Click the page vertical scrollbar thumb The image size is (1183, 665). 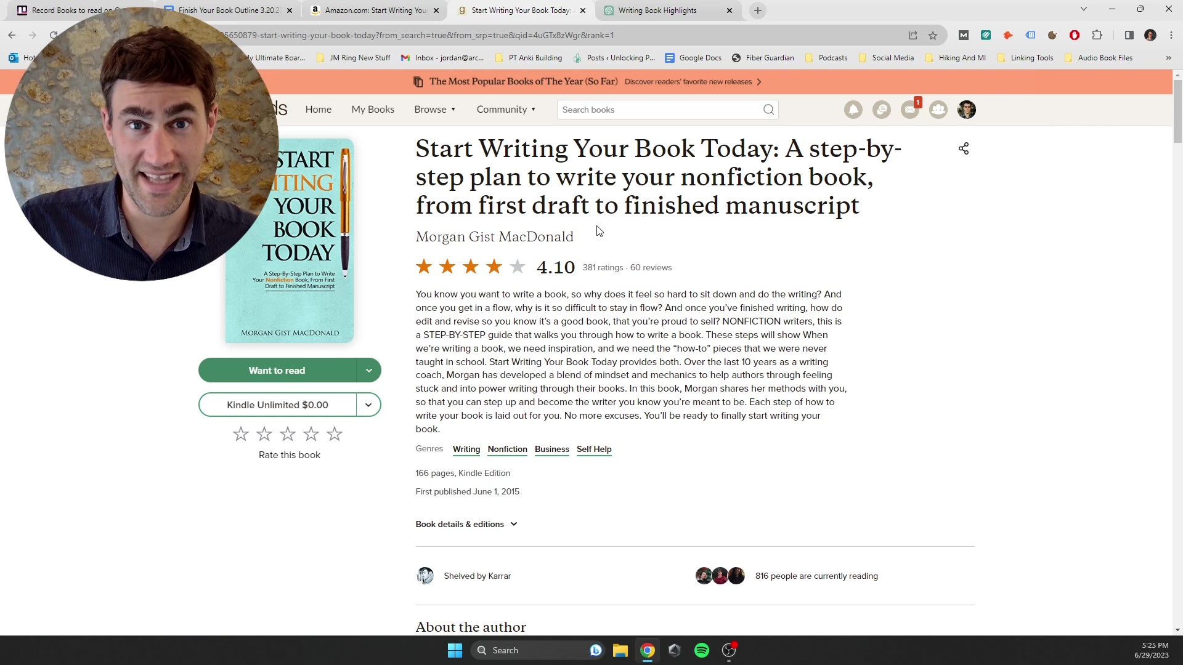(x=1177, y=111)
